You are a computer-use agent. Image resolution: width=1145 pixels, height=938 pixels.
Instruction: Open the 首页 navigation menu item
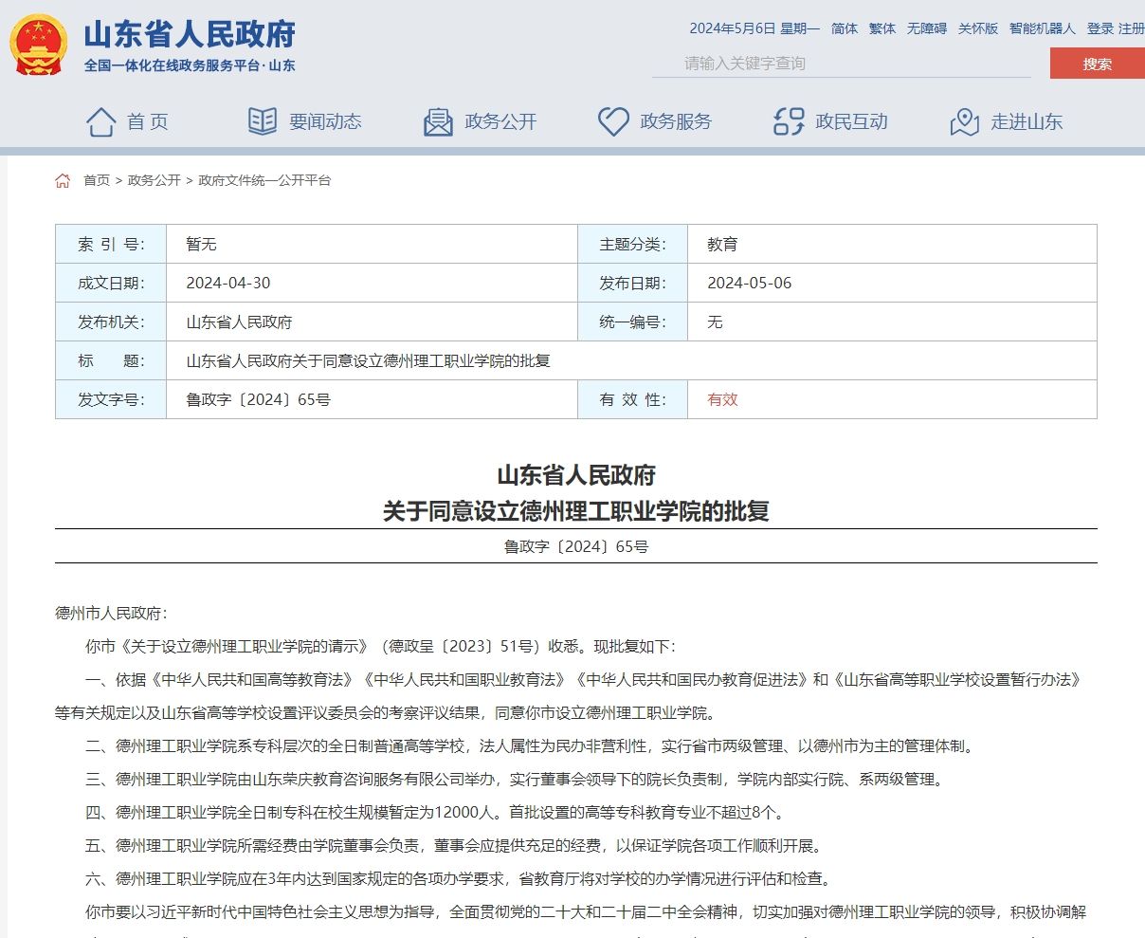(x=148, y=121)
